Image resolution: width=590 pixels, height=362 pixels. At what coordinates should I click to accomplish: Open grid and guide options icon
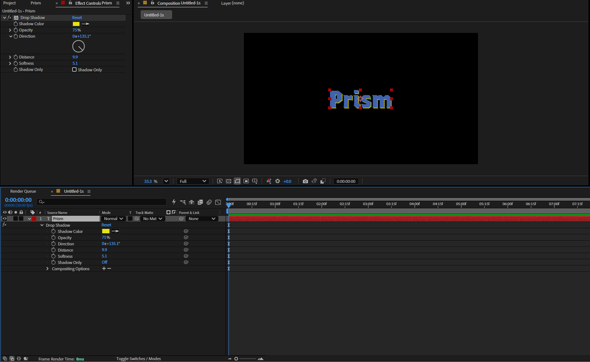(x=255, y=181)
